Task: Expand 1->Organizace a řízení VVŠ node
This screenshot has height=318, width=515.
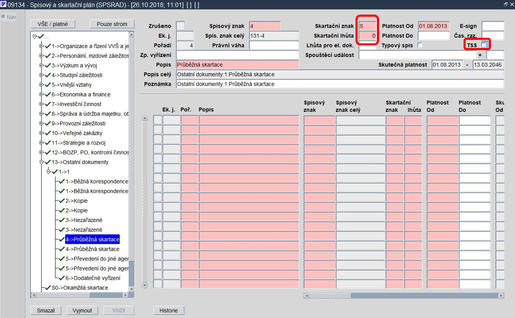Action: [41, 46]
